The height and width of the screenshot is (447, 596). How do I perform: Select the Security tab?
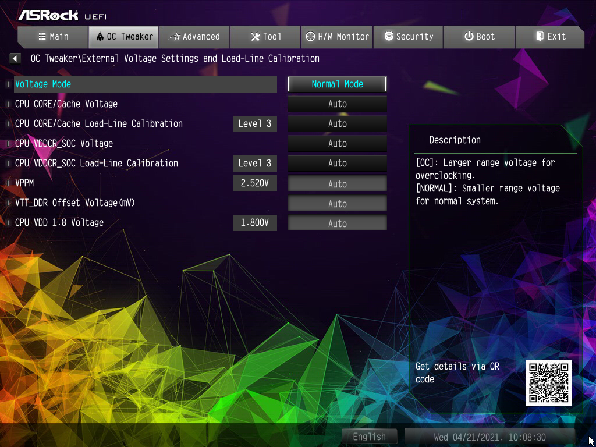tap(408, 37)
